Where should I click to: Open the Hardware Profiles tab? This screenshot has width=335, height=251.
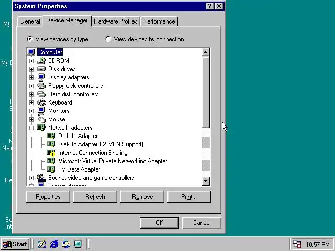pos(116,21)
